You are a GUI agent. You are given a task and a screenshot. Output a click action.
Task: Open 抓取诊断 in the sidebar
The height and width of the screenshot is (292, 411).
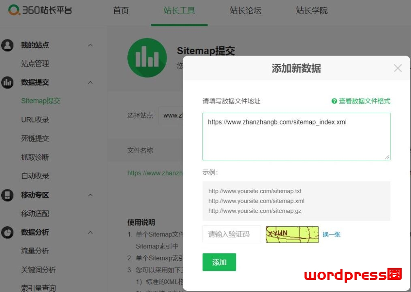pyautogui.click(x=35, y=157)
